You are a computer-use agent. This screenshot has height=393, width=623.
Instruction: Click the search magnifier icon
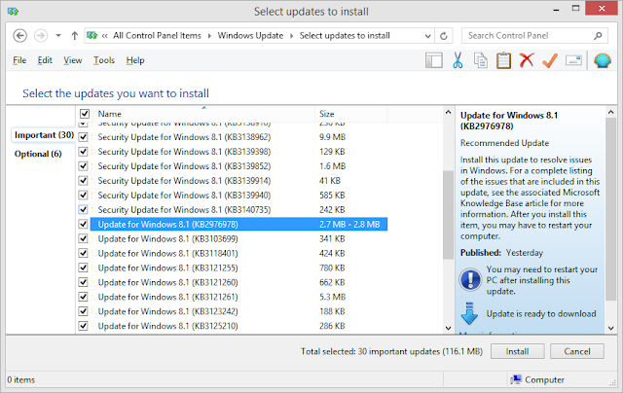[x=598, y=36]
